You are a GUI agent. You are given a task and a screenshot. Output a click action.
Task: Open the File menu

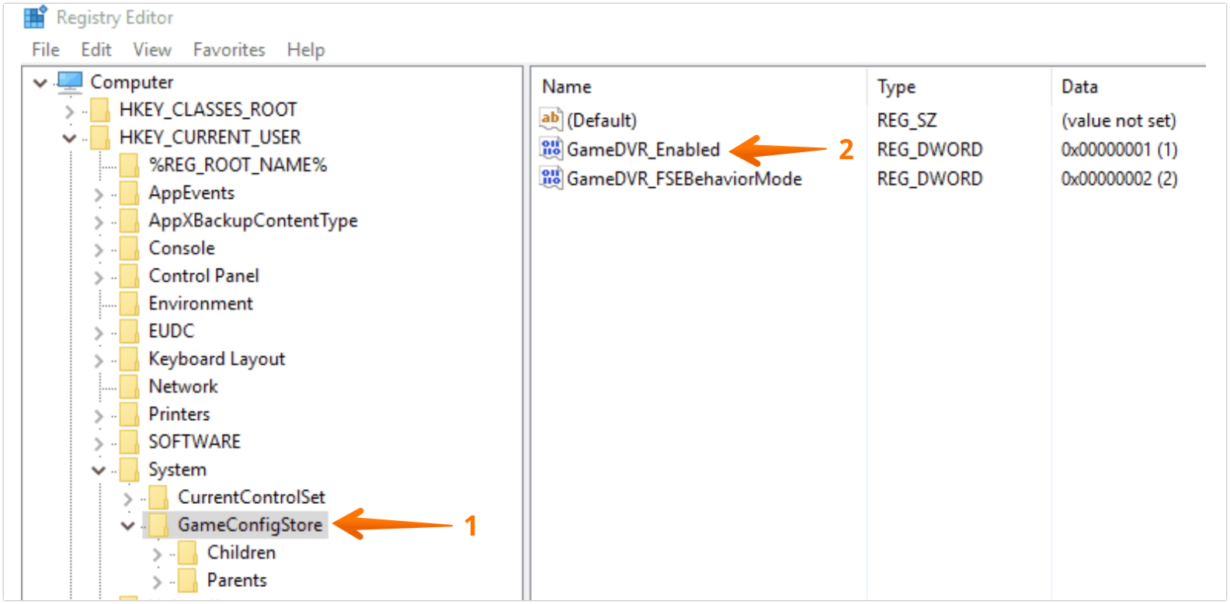46,50
